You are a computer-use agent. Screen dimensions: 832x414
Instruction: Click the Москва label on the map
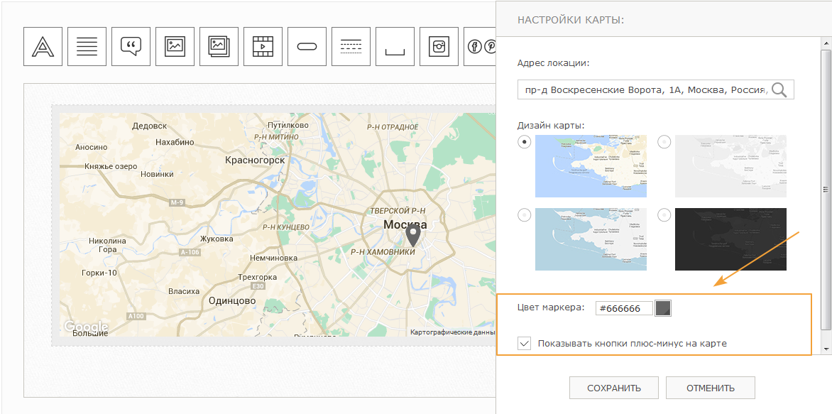coord(405,224)
